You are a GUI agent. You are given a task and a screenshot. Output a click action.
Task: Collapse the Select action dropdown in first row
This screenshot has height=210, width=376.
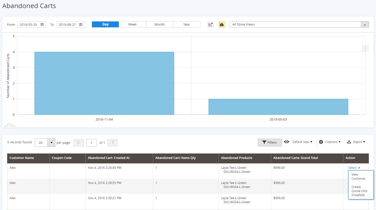354,168
